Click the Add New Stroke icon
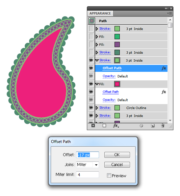The width and height of the screenshot is (180, 196). 93,126
